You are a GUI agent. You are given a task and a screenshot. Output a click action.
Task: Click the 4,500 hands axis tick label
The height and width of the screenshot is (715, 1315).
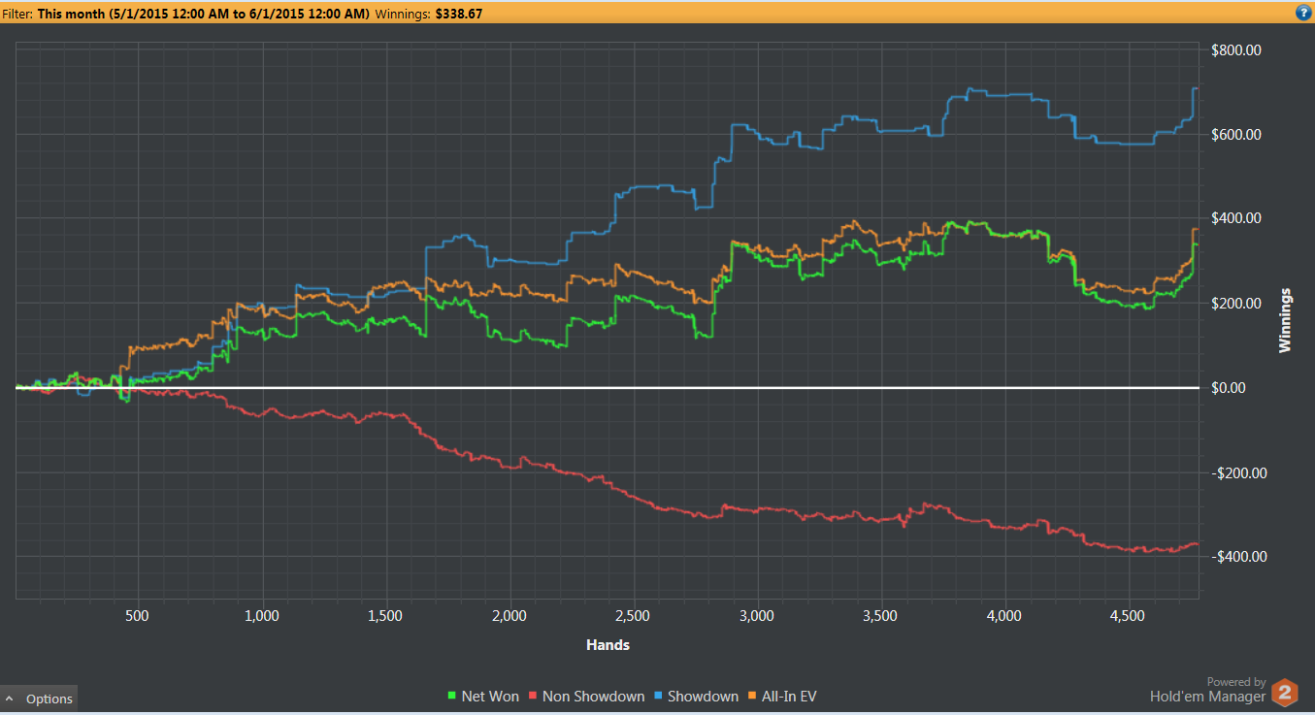pyautogui.click(x=1127, y=615)
